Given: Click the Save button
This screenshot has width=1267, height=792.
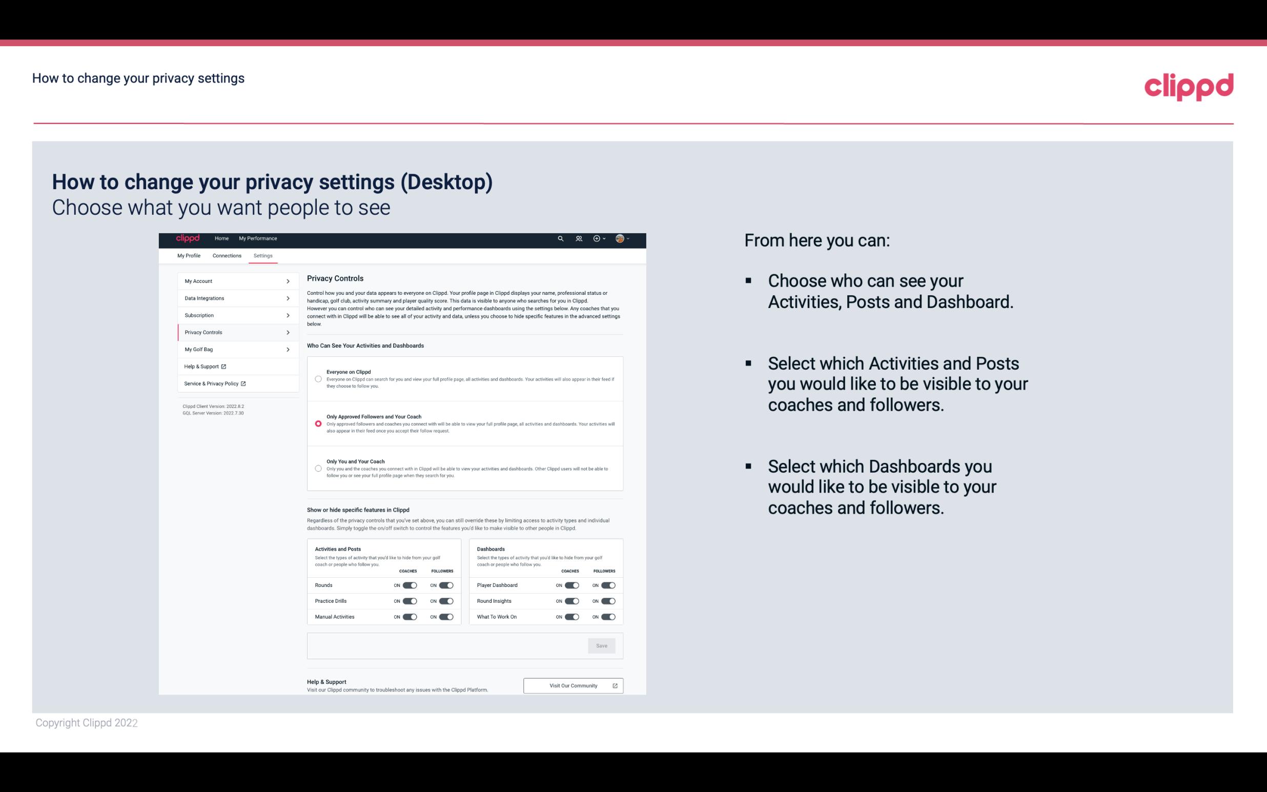Looking at the screenshot, I should pyautogui.click(x=602, y=645).
